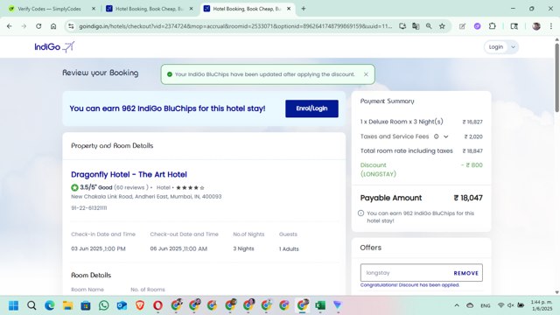Click the IndiGo logo in the header
The width and height of the screenshot is (560, 315).
pyautogui.click(x=54, y=46)
